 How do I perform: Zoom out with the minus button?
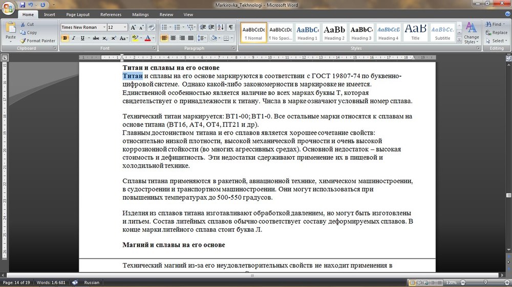(x=463, y=282)
